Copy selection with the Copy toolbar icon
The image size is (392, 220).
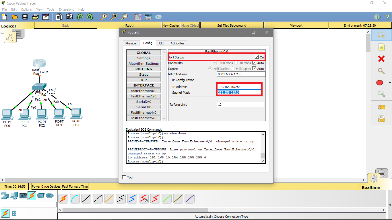click(x=59, y=17)
